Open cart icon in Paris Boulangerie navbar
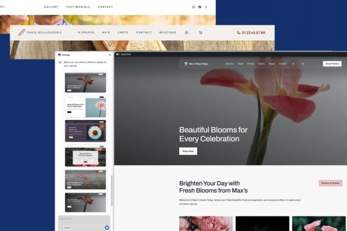The height and width of the screenshot is (231, 347). (x=201, y=32)
